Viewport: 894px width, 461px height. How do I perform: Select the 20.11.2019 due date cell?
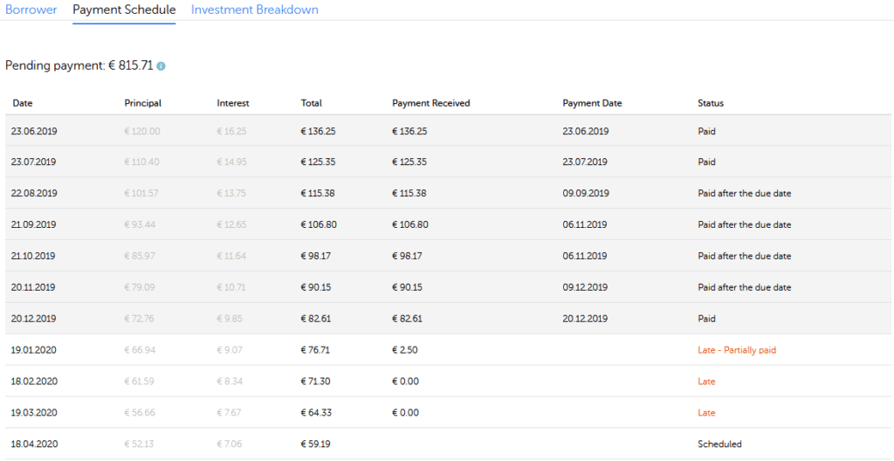point(34,287)
